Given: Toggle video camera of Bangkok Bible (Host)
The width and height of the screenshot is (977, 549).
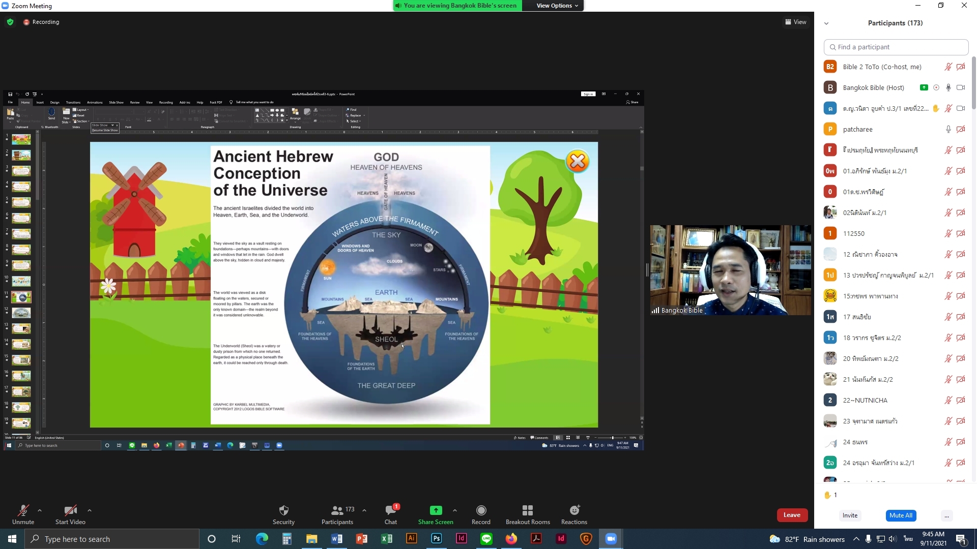Looking at the screenshot, I should pyautogui.click(x=961, y=87).
